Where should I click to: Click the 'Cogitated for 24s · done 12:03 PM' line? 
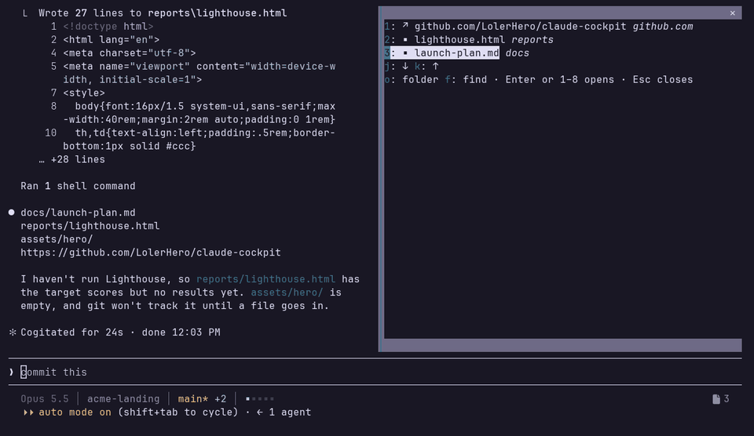tap(120, 332)
